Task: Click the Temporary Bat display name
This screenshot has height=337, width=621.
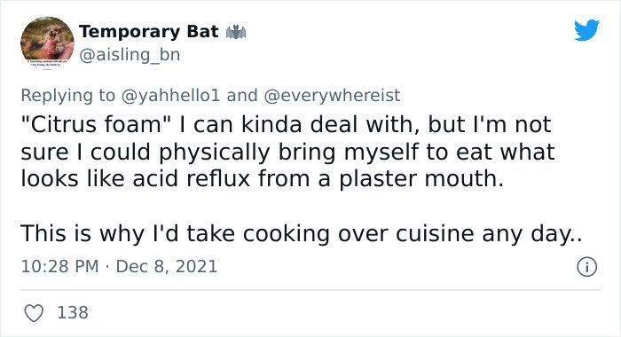Action: (148, 32)
